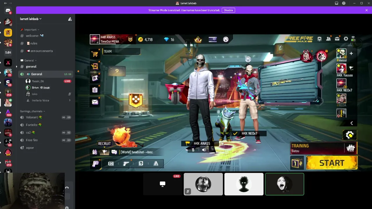Image resolution: width=372 pixels, height=209 pixels.
Task: Open the chat bubble icon beside World chat
Action: [114, 152]
